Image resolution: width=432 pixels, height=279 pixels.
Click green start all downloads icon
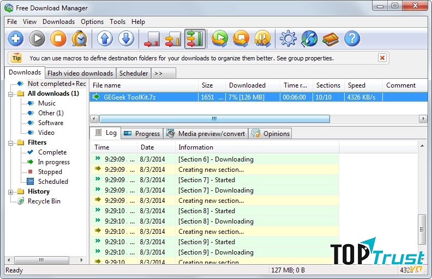coord(220,39)
